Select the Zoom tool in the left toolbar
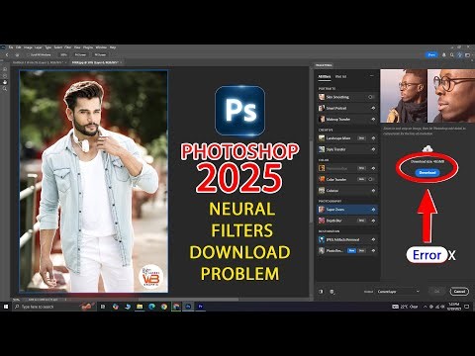This screenshot has width=475, height=356. (x=5, y=89)
